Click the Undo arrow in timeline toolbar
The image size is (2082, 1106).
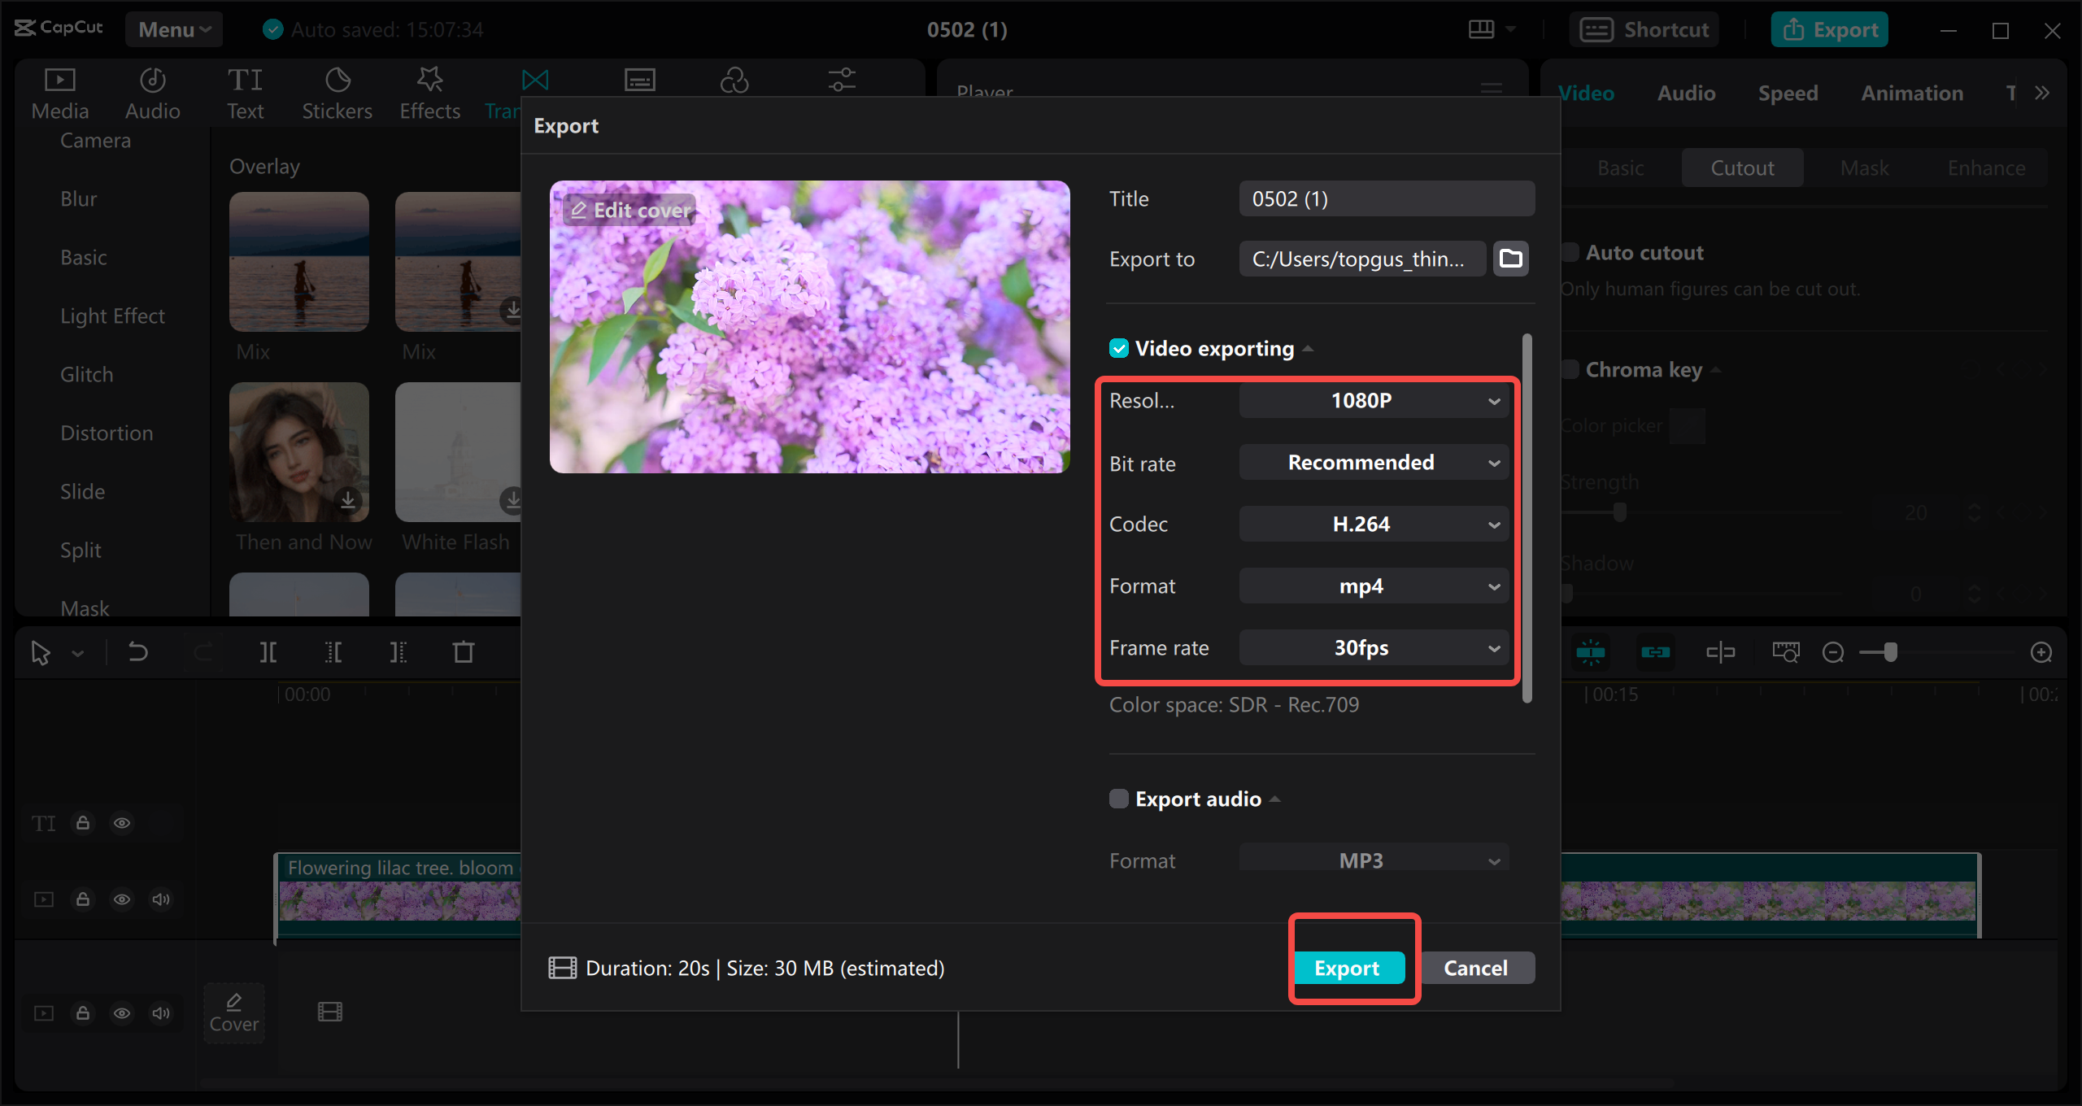point(138,652)
